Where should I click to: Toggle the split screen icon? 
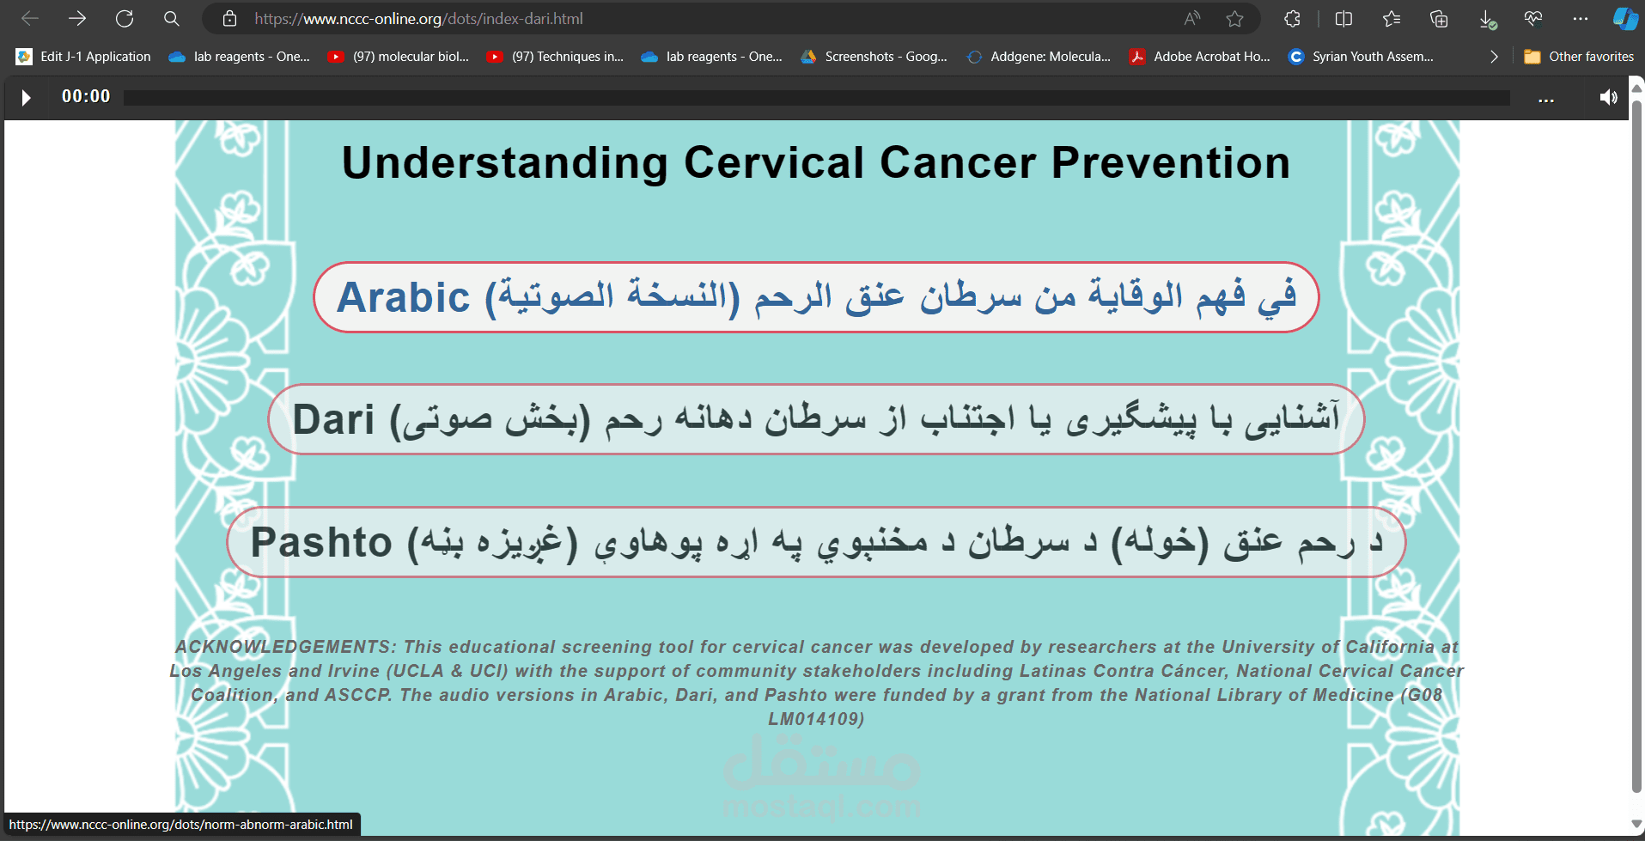coord(1344,18)
